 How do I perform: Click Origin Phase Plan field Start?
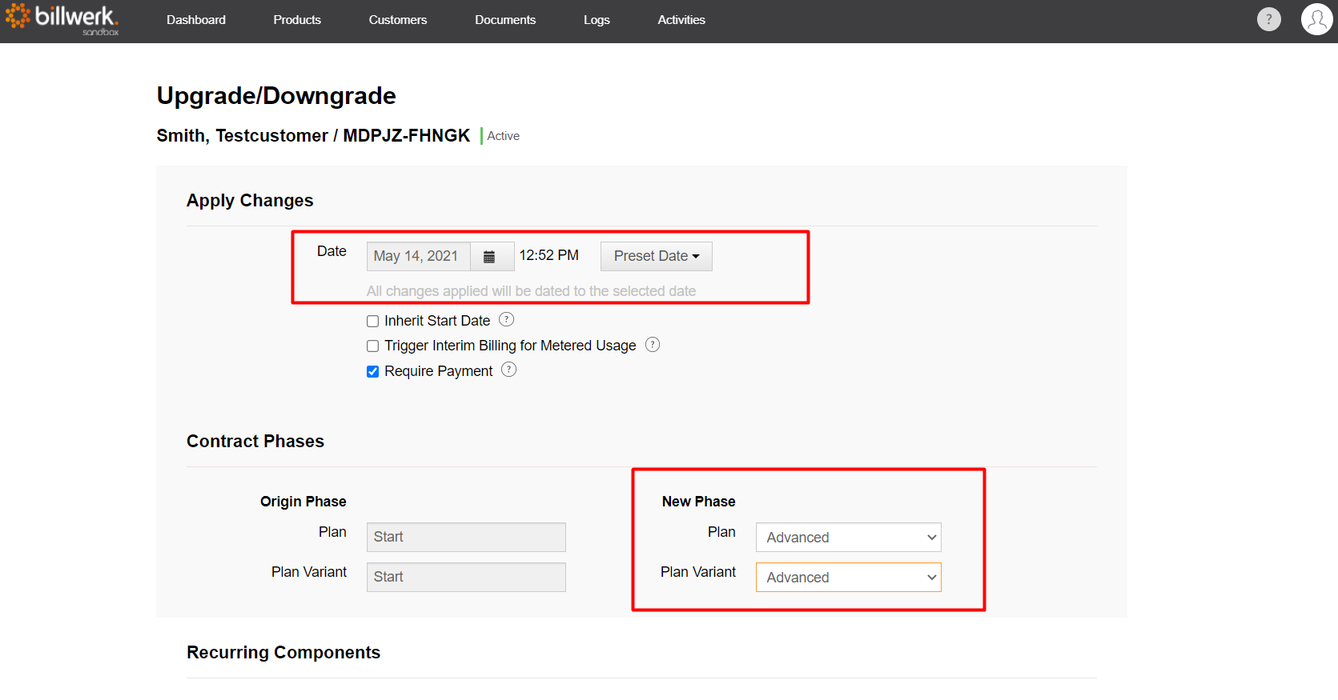click(466, 538)
